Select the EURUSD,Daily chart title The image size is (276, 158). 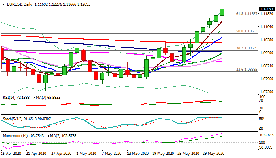(x=20, y=4)
